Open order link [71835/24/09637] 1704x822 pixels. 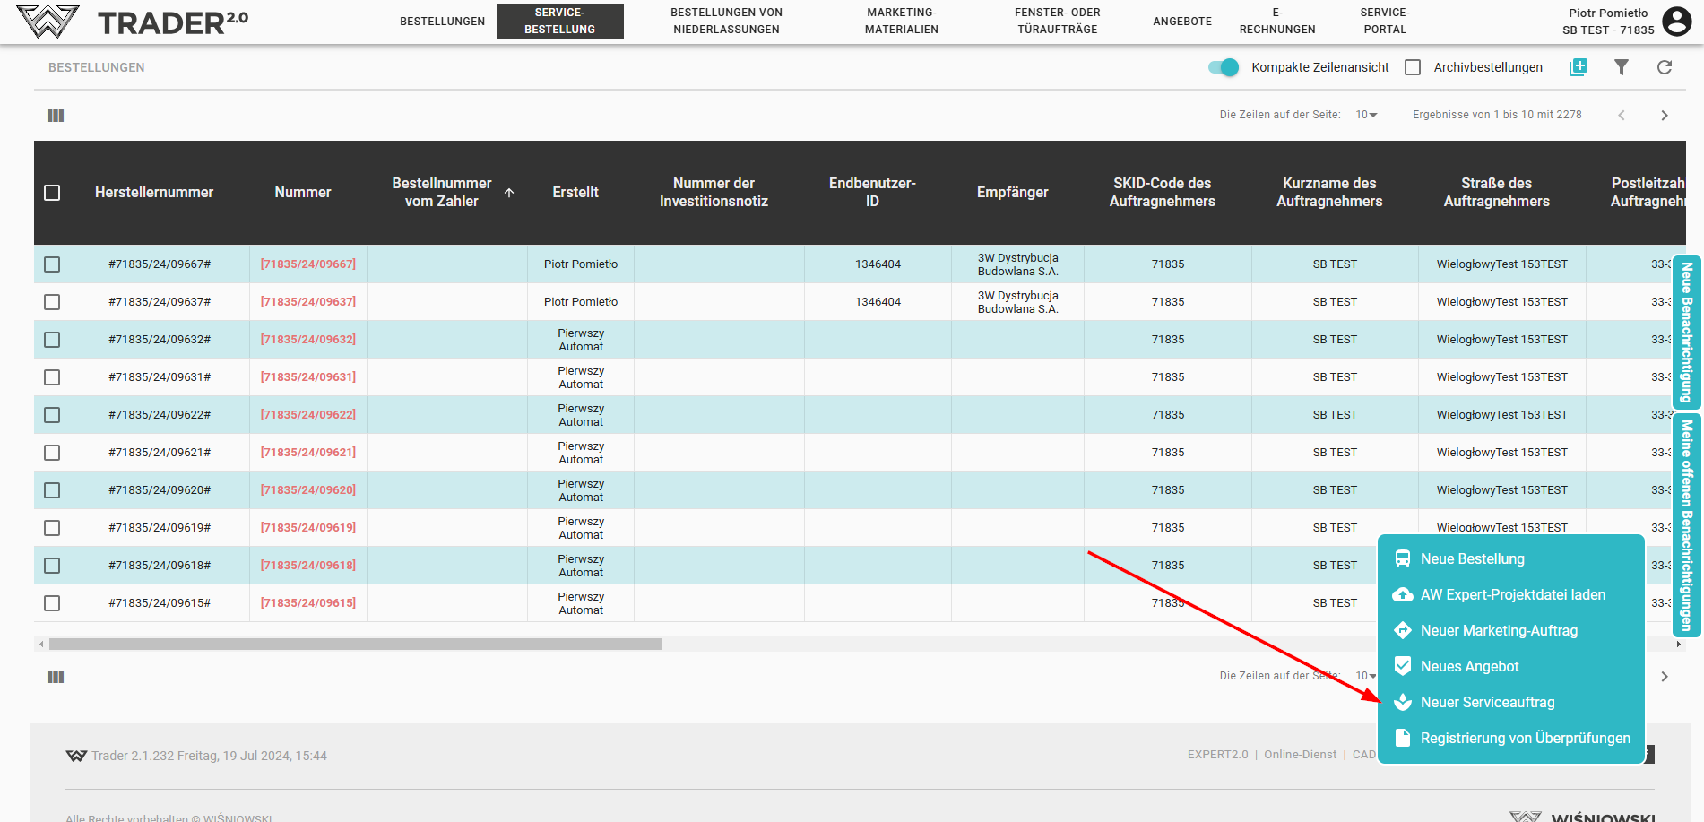coord(307,302)
